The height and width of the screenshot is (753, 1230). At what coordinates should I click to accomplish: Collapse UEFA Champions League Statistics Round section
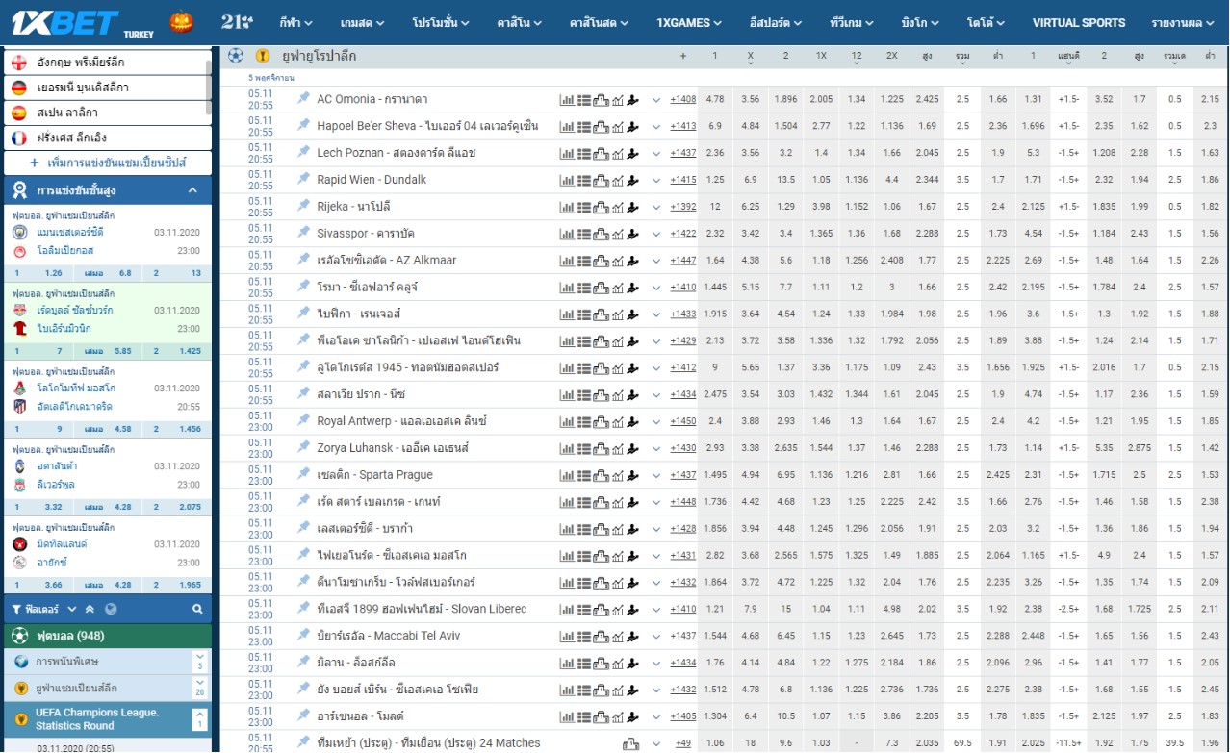(200, 718)
